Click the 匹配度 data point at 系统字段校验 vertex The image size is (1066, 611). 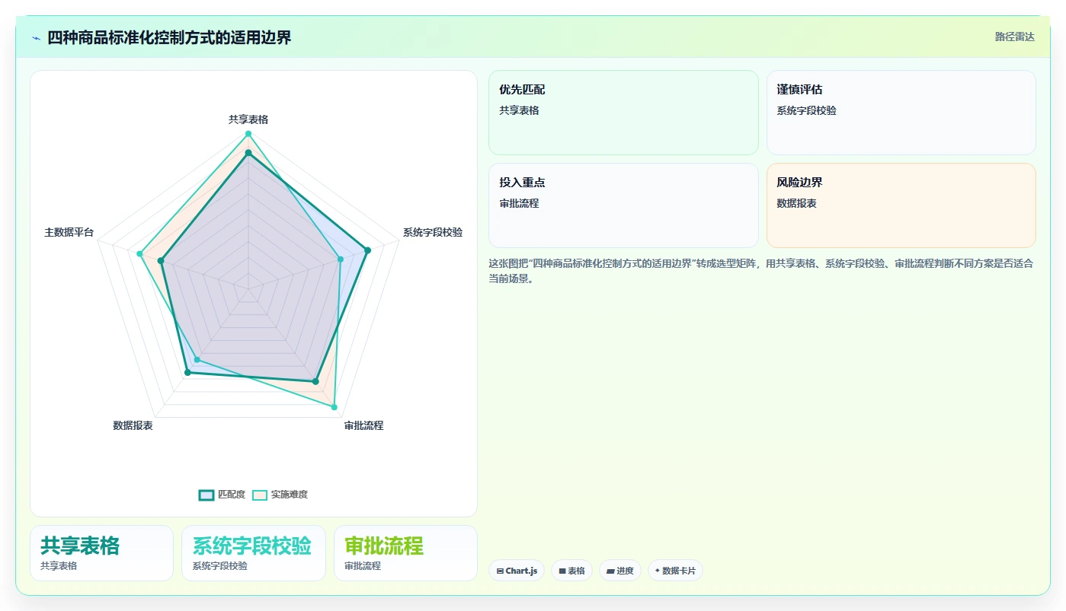(367, 250)
